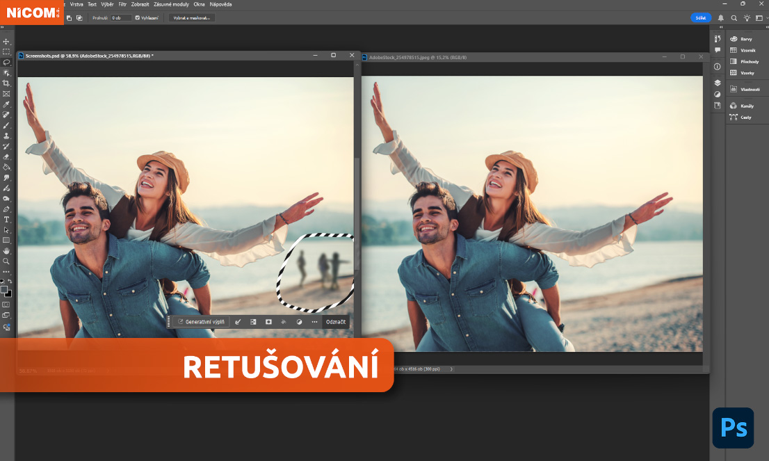Open the Zásuvné moduly menu
Screen dimensions: 769x461
[x=171, y=4]
